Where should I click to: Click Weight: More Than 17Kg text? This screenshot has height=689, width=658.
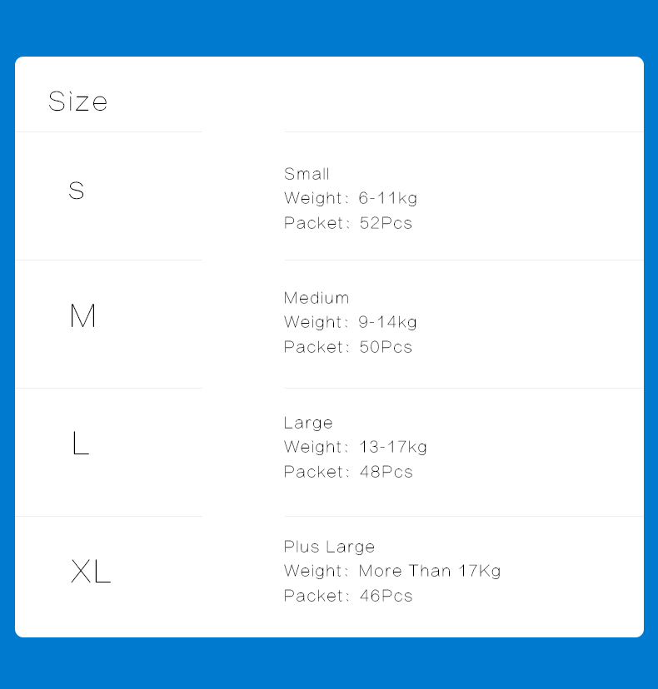pyautogui.click(x=392, y=571)
